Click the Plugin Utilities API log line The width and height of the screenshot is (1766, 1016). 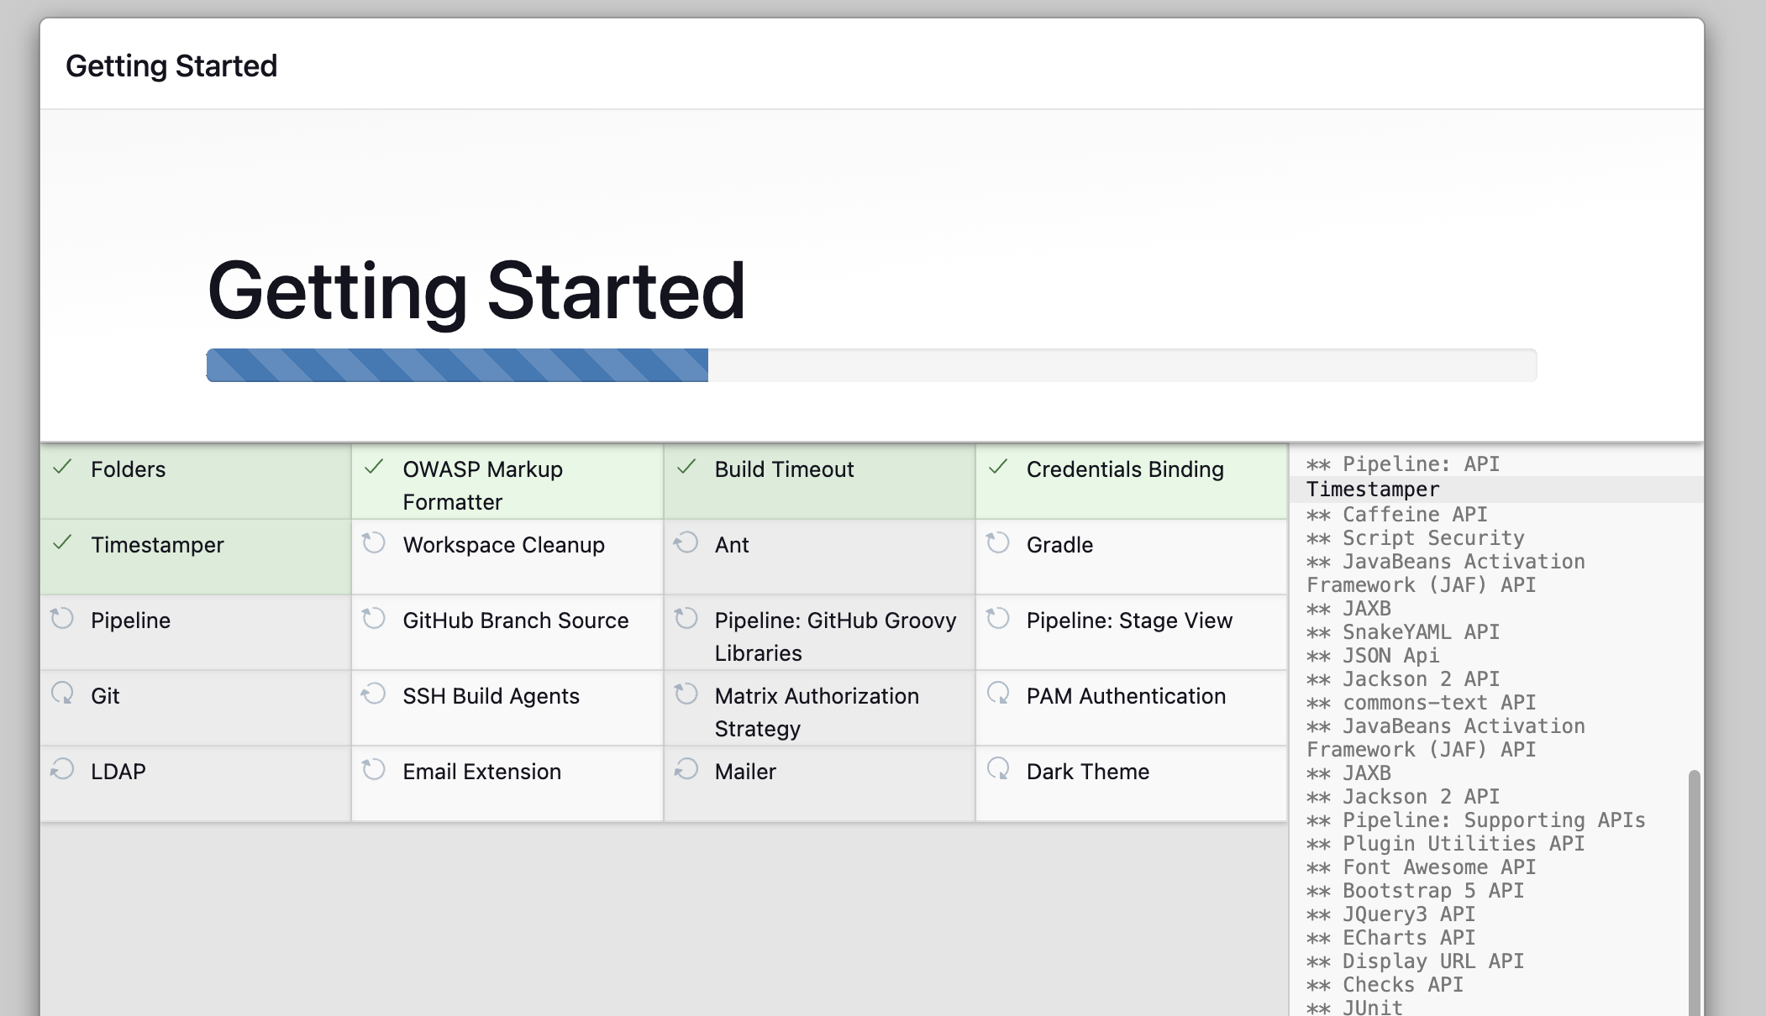(x=1446, y=844)
